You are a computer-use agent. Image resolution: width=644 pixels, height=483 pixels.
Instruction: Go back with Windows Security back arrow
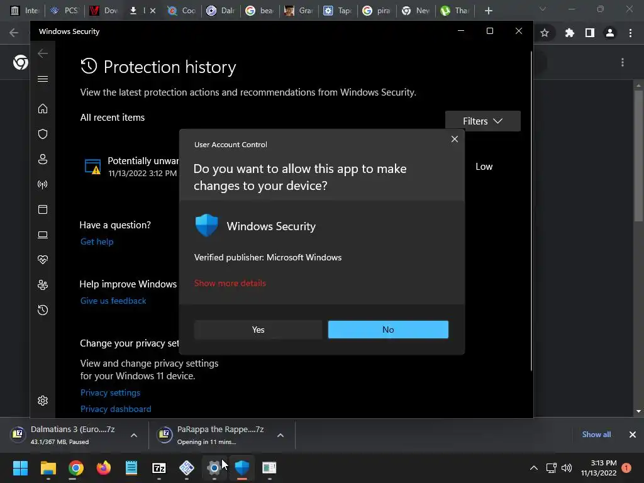tap(43, 53)
